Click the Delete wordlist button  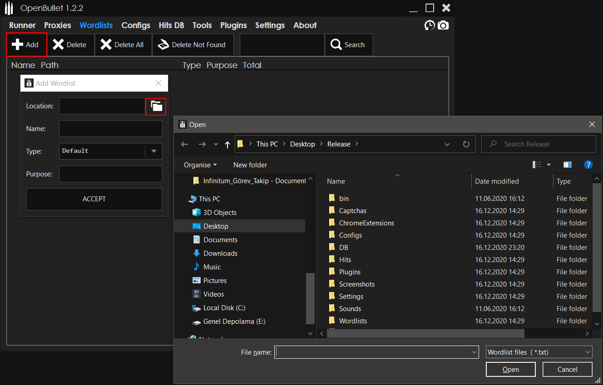pos(70,44)
